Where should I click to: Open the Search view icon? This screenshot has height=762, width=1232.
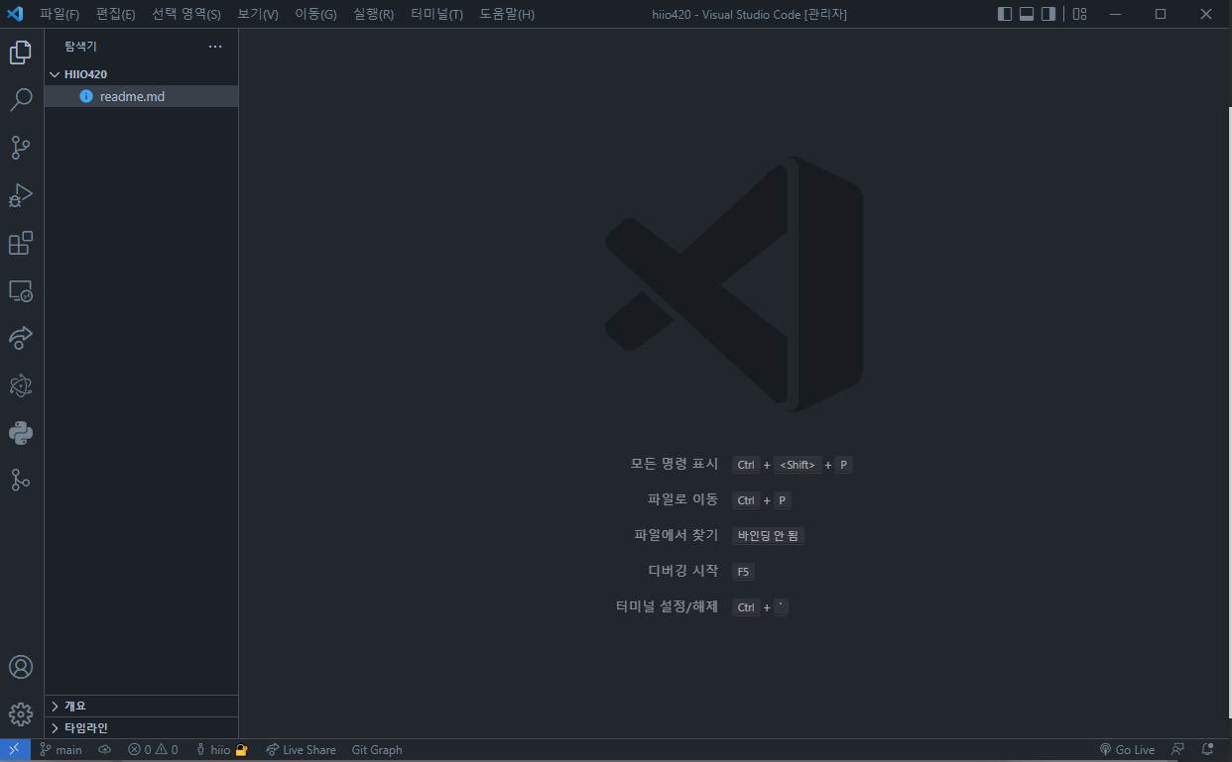click(21, 100)
